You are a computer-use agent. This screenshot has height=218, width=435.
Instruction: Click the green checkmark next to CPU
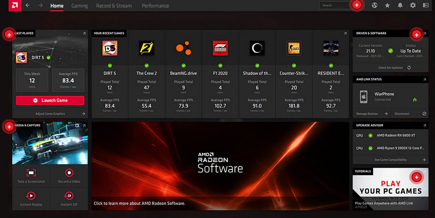pyautogui.click(x=370, y=148)
